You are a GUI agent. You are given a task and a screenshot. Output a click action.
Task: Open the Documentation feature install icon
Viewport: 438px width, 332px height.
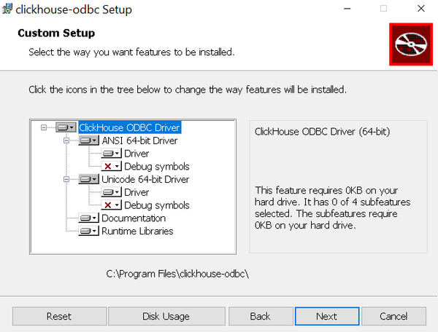[88, 218]
